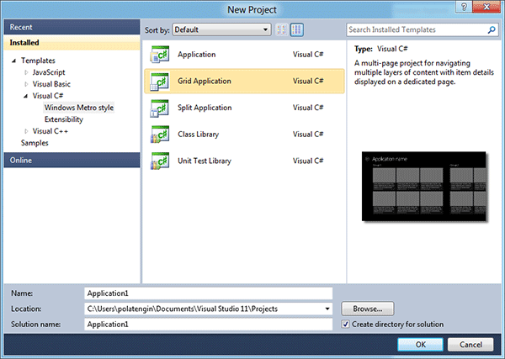Open the Online section

pos(72,161)
